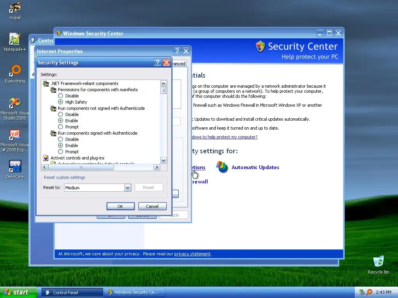Select Prompt for components signed with Authenticode
Screen dimensions: 398x298
(x=60, y=152)
